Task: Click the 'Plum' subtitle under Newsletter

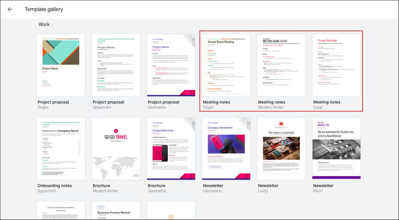Action: coord(318,191)
